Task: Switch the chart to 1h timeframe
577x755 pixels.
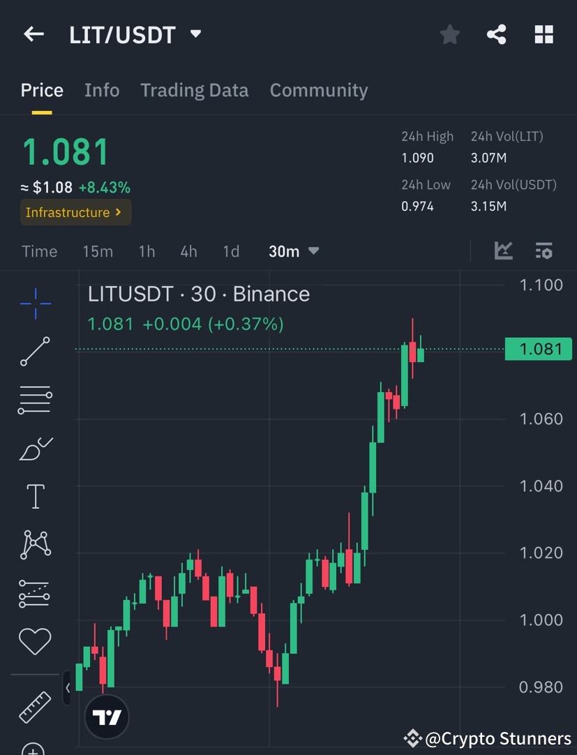Action: pos(147,251)
